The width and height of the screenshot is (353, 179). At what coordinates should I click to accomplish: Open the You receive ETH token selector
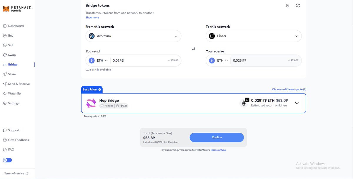[x=218, y=60]
